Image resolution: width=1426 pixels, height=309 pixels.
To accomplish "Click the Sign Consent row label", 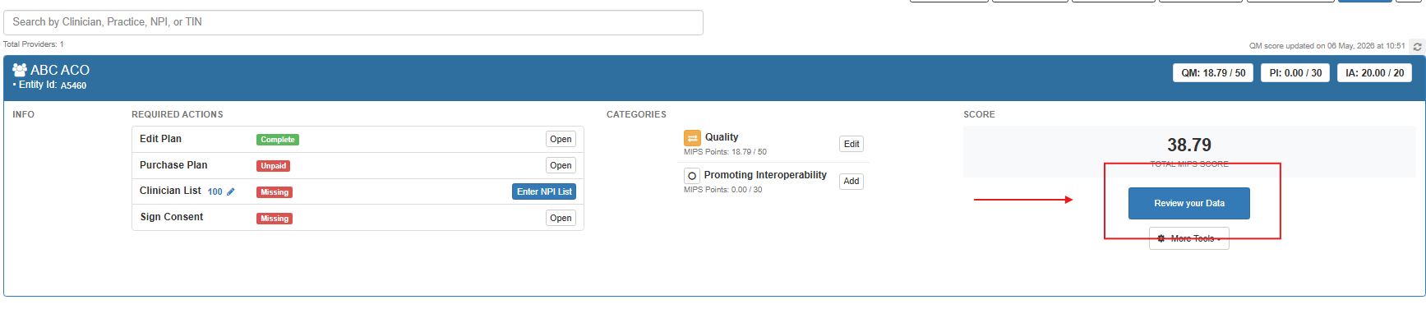I will (172, 217).
